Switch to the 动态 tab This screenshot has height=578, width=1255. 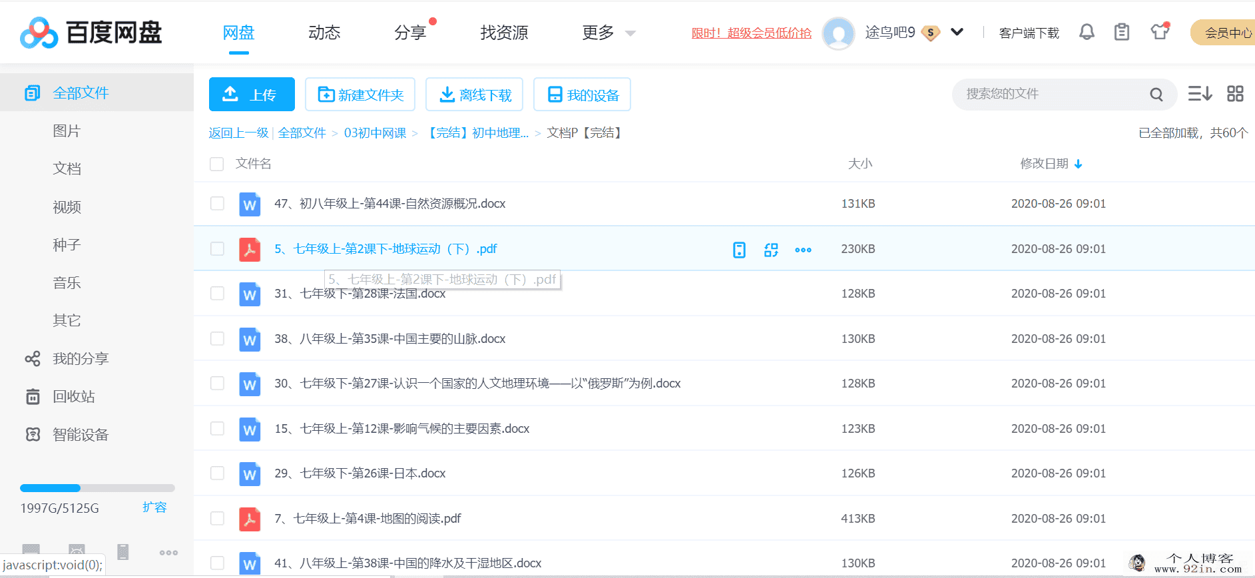click(x=324, y=33)
